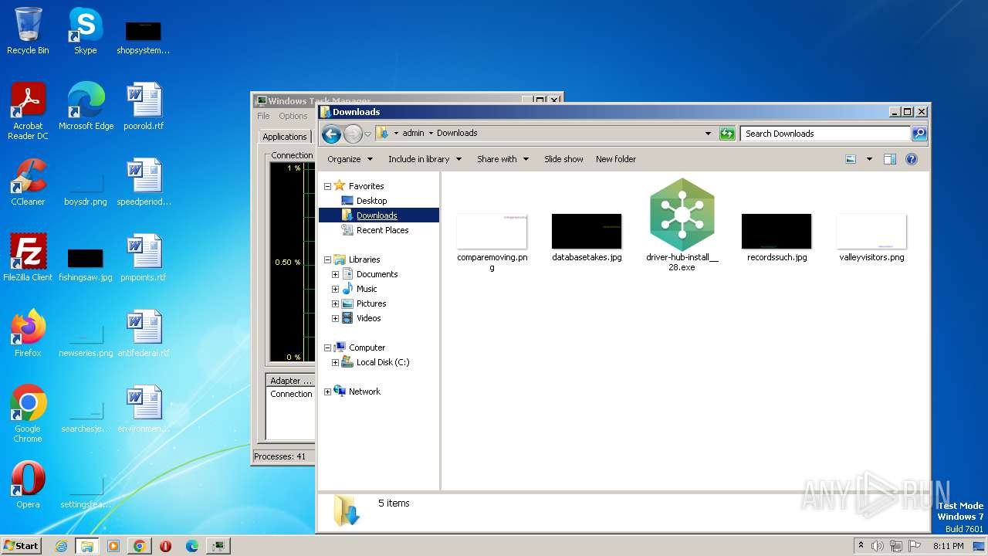
Task: Launch Google Chrome desktop shortcut
Action: coord(28,414)
